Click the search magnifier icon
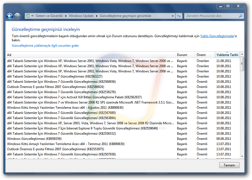The width and height of the screenshot is (252, 180). coord(241,16)
